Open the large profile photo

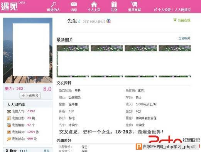(x=28, y=50)
